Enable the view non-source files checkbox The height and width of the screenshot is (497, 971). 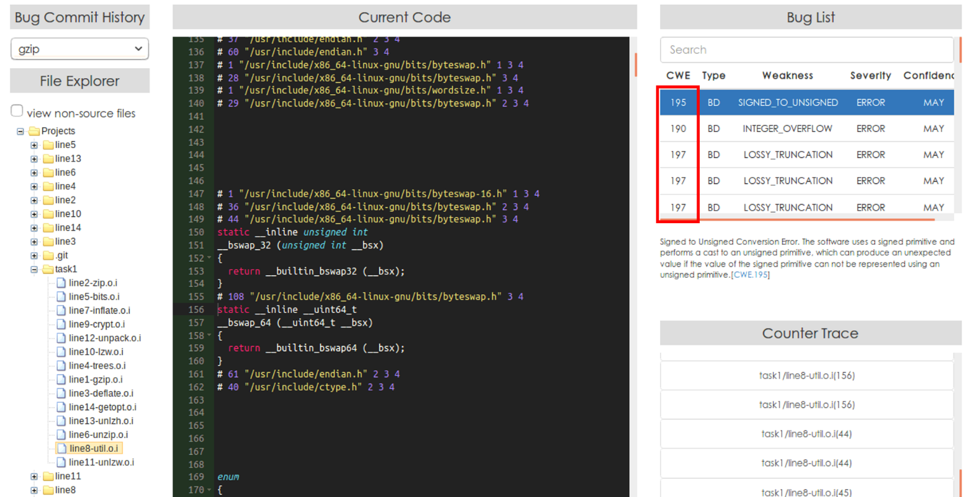(17, 111)
